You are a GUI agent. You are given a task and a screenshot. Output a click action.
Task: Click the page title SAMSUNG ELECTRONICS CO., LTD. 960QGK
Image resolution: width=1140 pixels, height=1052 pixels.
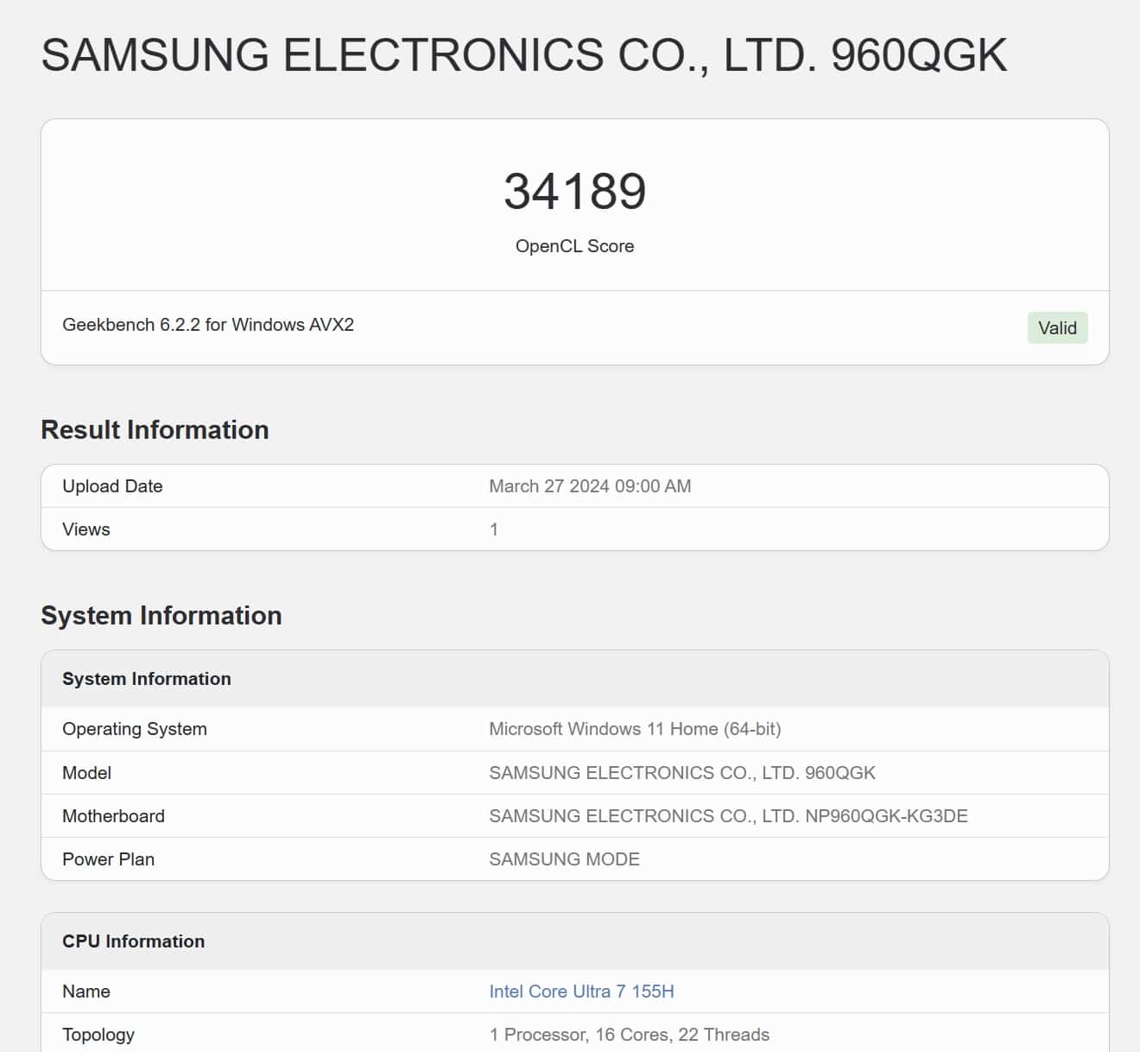(x=524, y=55)
